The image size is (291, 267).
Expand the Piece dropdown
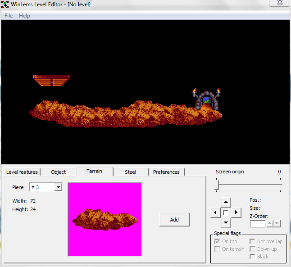coord(58,187)
